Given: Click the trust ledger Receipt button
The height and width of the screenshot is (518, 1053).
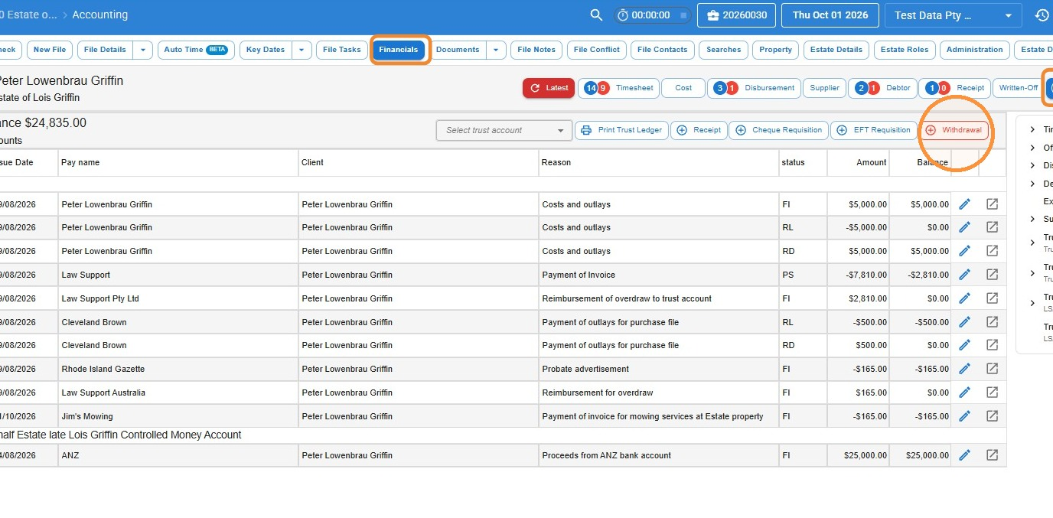Looking at the screenshot, I should tap(699, 130).
